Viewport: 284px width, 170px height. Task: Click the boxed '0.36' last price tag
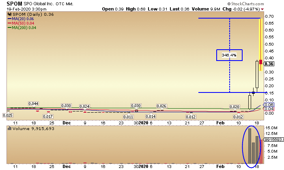point(269,64)
